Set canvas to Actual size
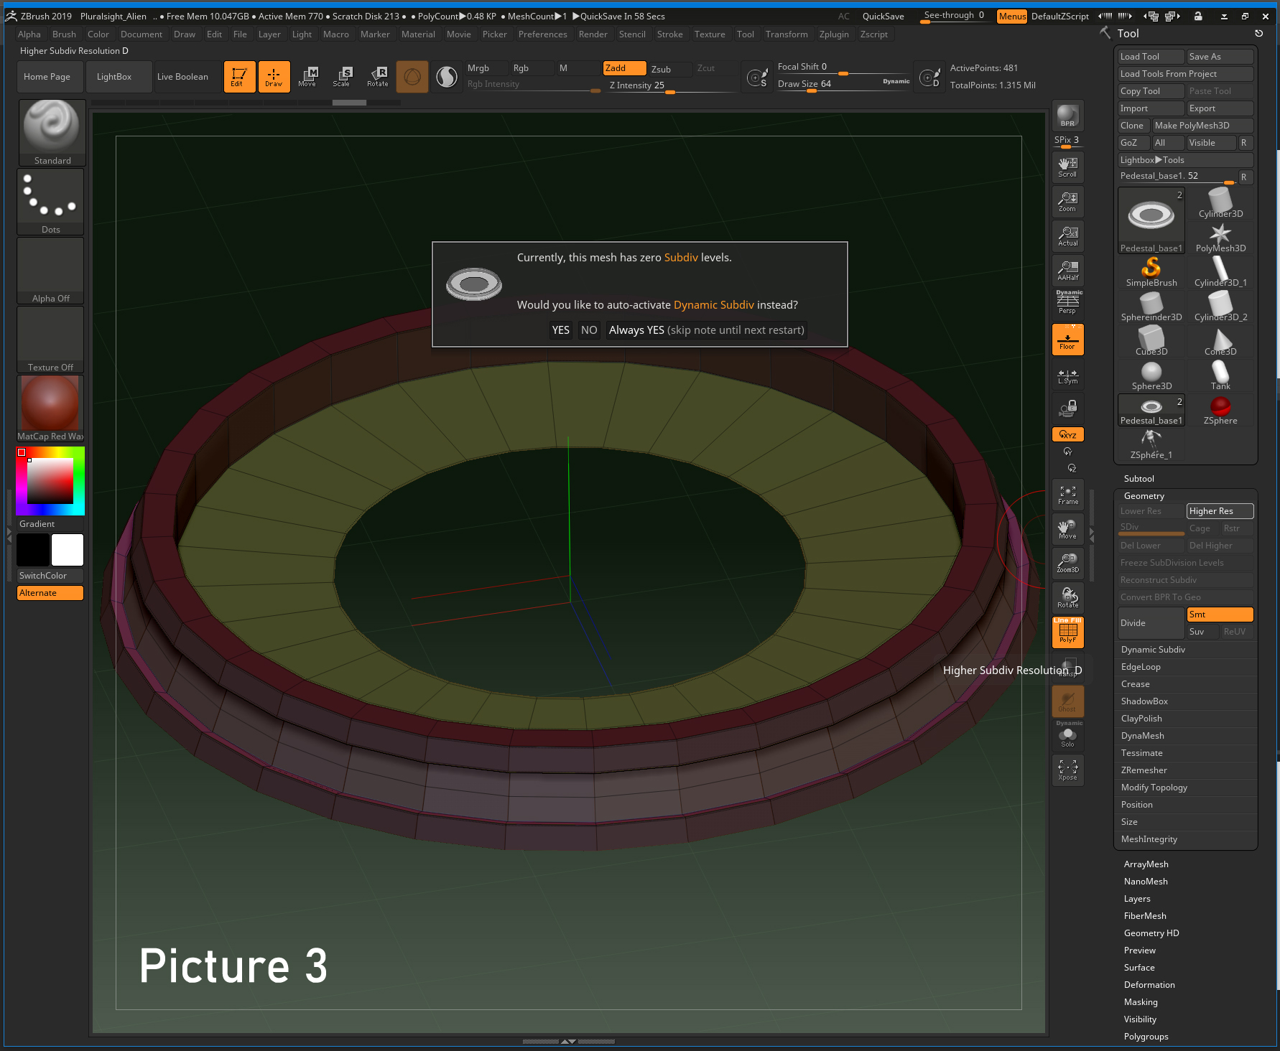The image size is (1280, 1051). click(x=1067, y=236)
